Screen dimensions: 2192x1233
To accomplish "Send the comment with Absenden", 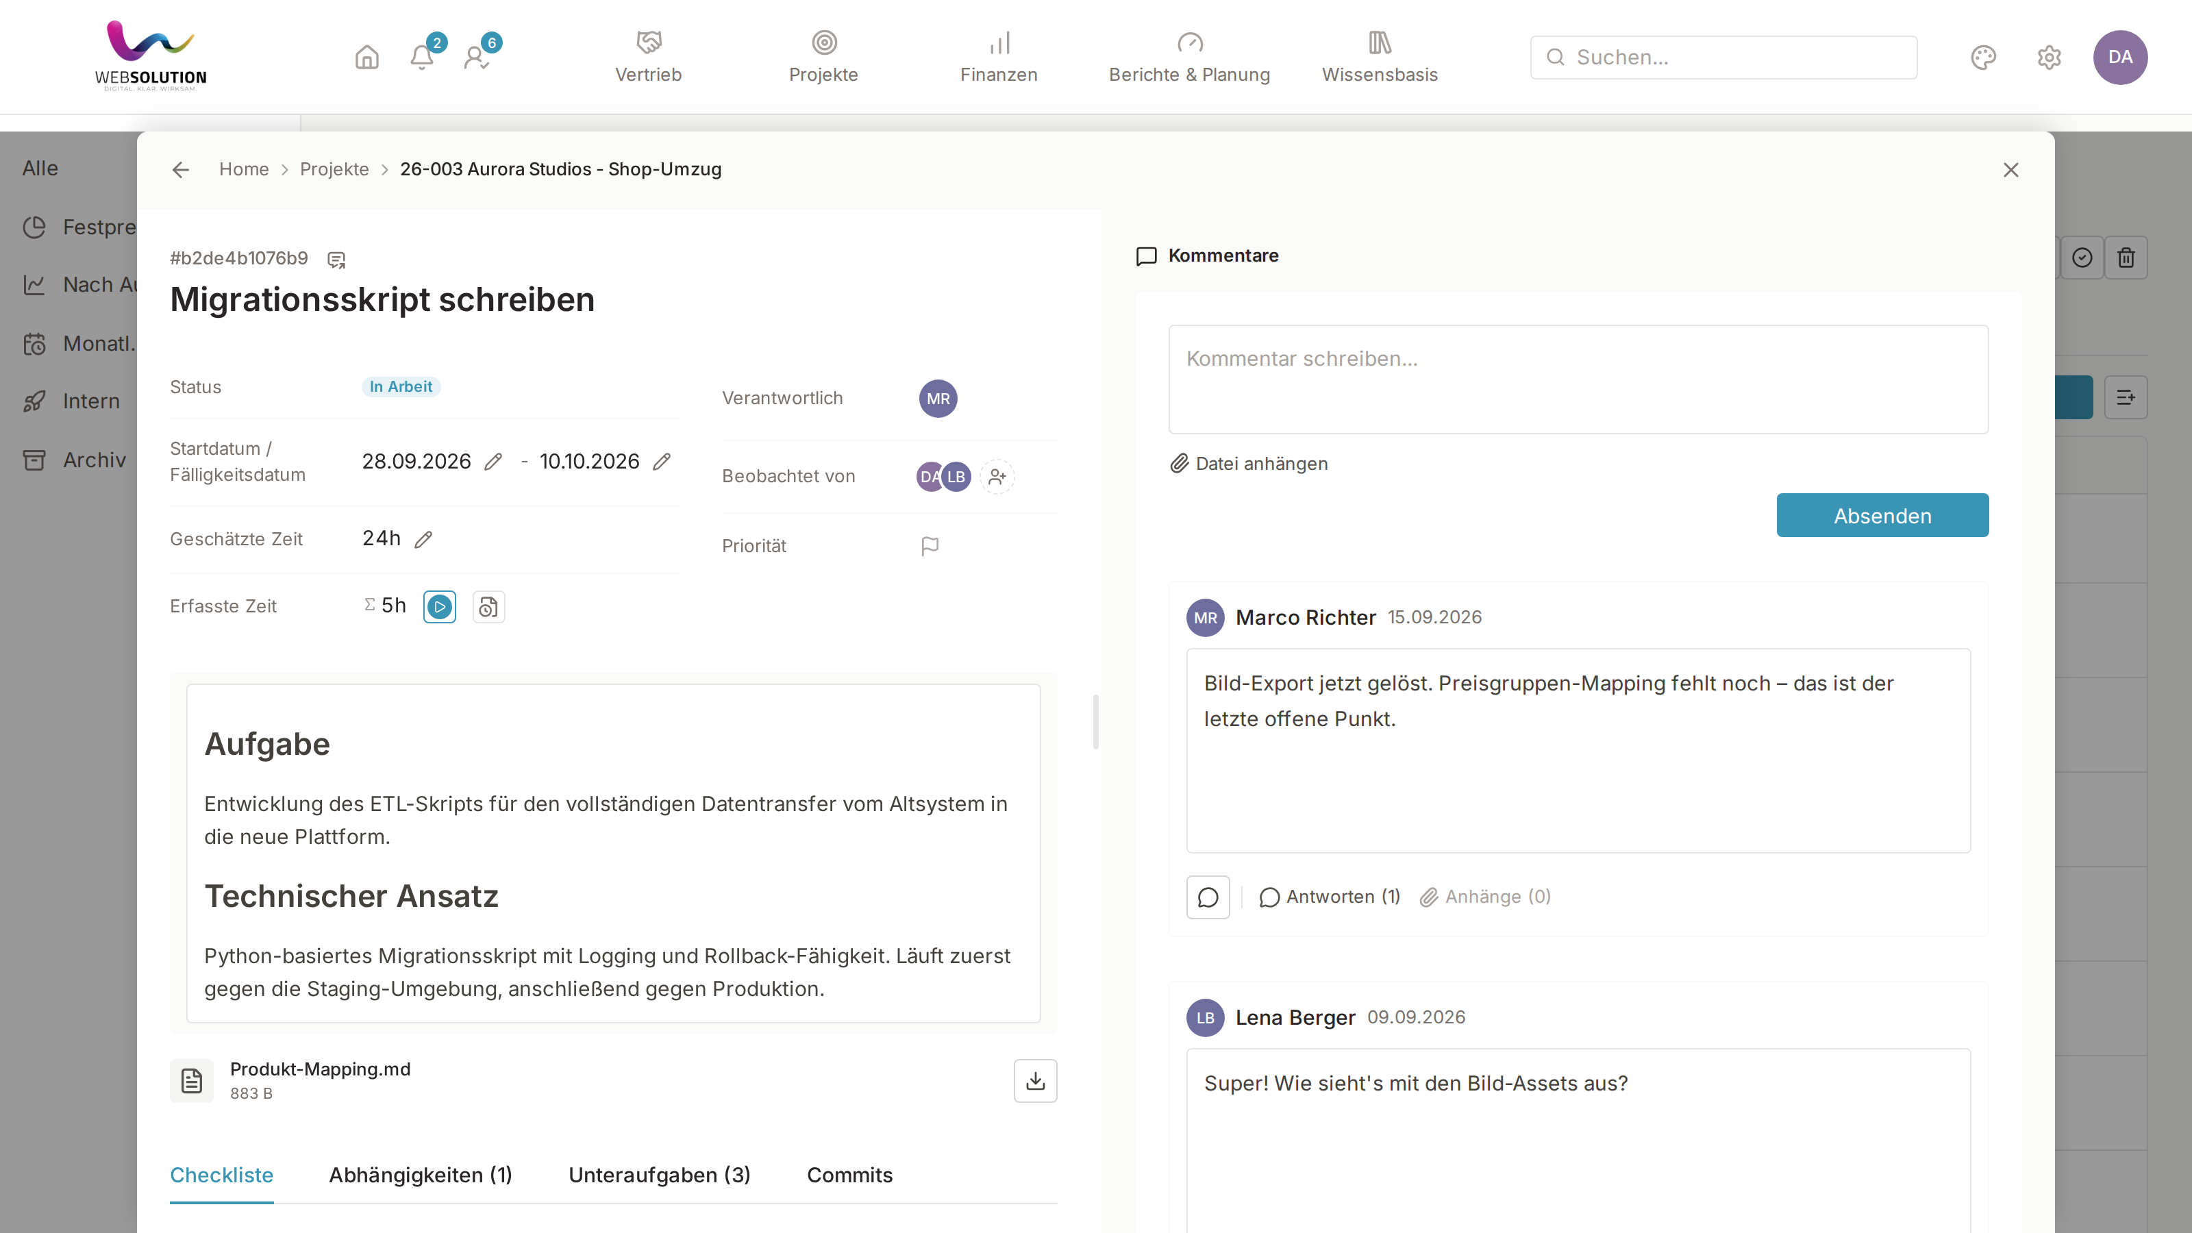I will [x=1882, y=516].
